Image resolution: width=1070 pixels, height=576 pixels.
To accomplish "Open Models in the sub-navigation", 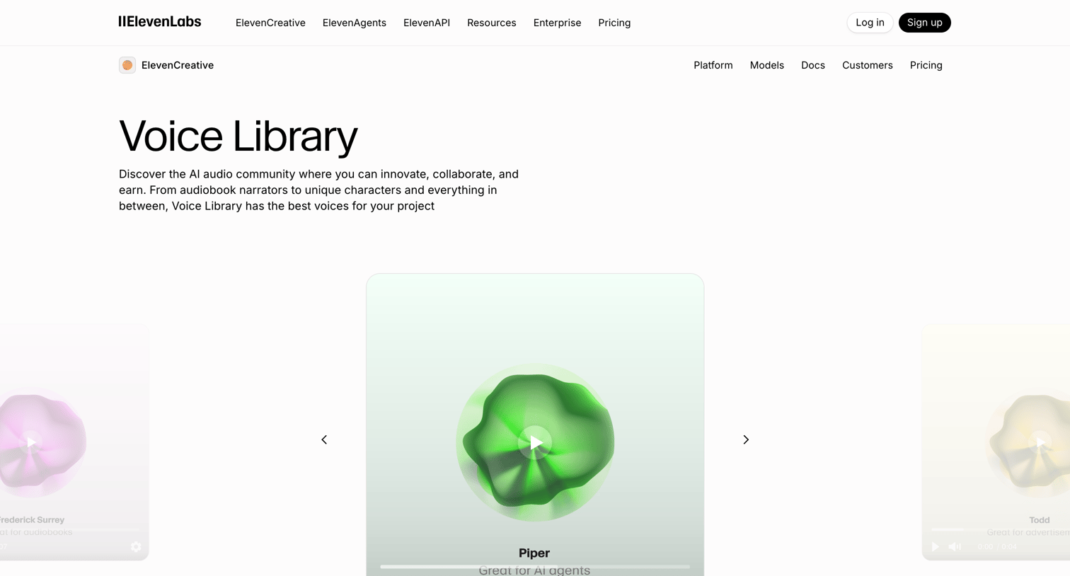I will pos(767,65).
